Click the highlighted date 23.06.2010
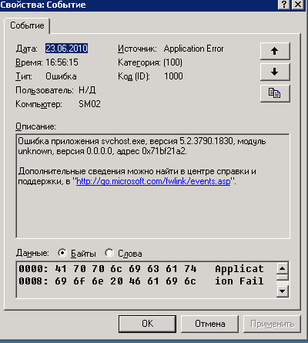Screen dimensions: 308x343 pos(67,49)
